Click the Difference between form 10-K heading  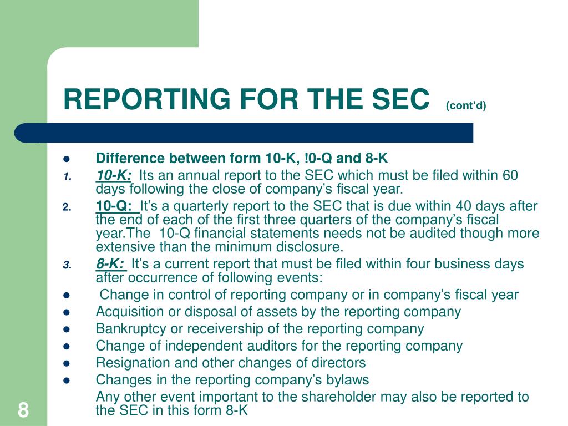tap(242, 158)
